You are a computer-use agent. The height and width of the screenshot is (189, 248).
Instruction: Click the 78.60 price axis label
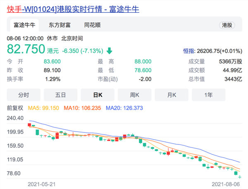point(14,173)
